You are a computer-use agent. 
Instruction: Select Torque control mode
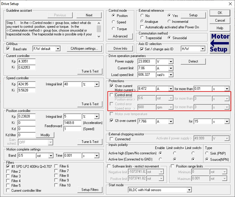click(114, 29)
